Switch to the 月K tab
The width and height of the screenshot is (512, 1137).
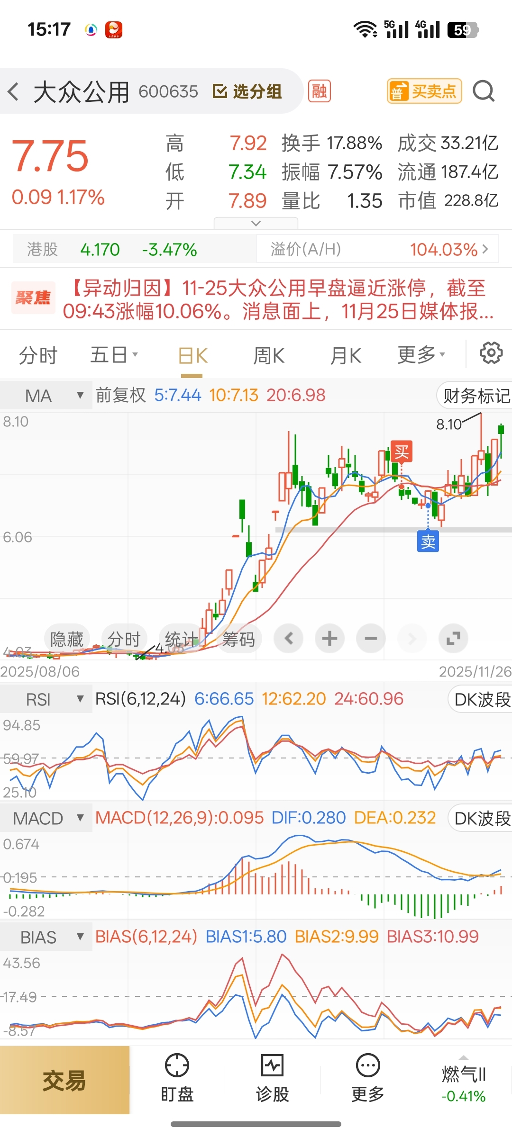click(346, 356)
